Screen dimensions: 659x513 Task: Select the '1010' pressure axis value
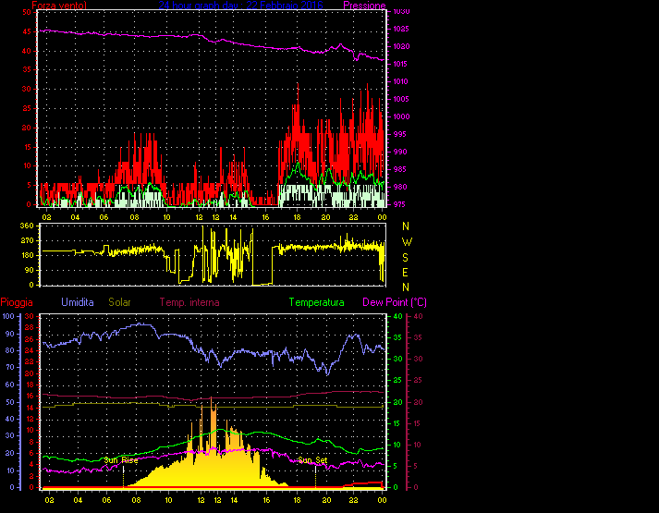401,81
